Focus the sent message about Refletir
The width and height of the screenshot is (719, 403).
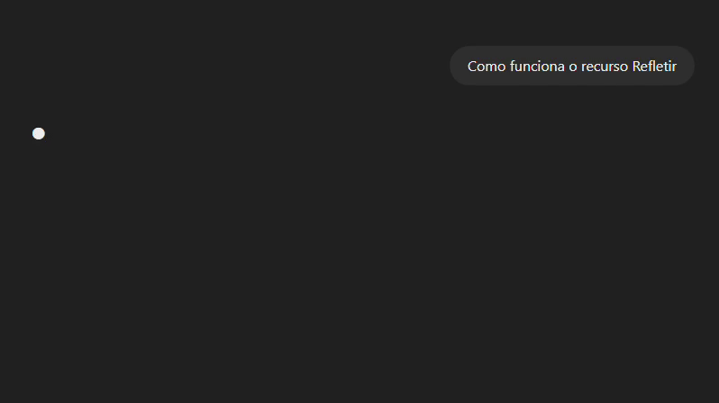point(572,66)
